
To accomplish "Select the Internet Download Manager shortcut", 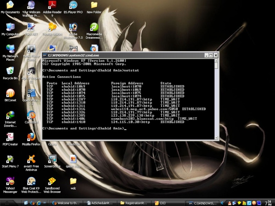I will click(x=10, y=119).
